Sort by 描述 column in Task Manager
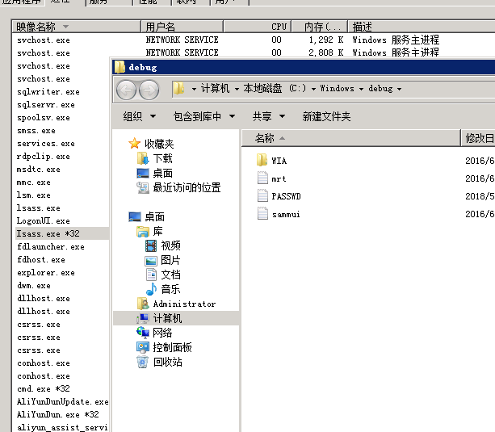 point(422,27)
